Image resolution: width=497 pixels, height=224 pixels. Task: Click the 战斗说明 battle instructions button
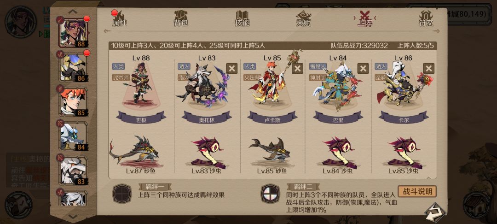[x=417, y=191]
